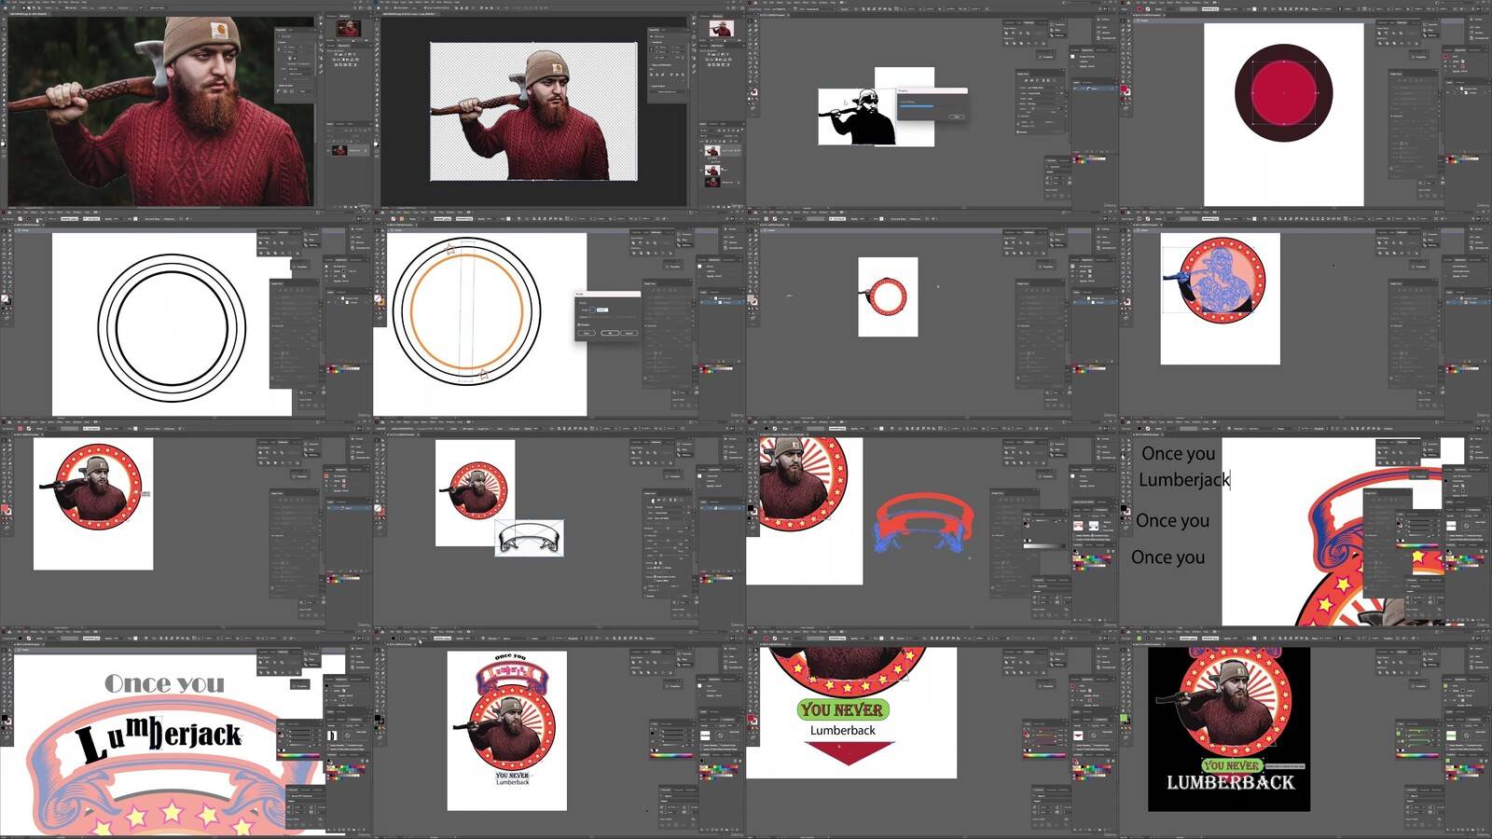1492x839 pixels.
Task: Open the Preset dropdown in Image Trace panel
Action: point(1043,89)
